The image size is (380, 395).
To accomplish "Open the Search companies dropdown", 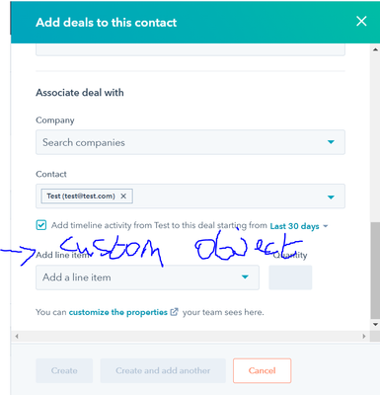I will coord(190,142).
